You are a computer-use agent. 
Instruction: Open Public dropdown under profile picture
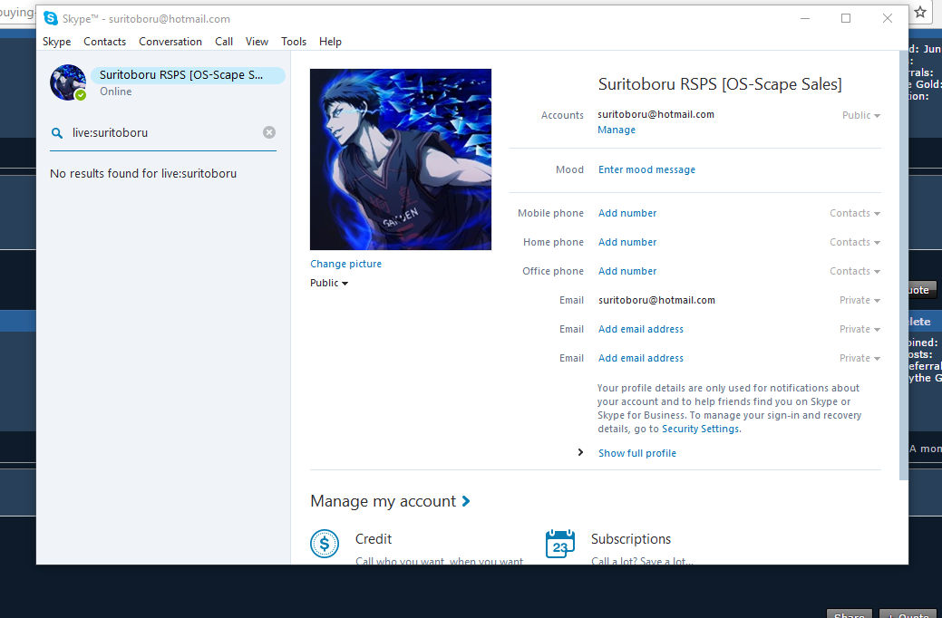coord(329,283)
